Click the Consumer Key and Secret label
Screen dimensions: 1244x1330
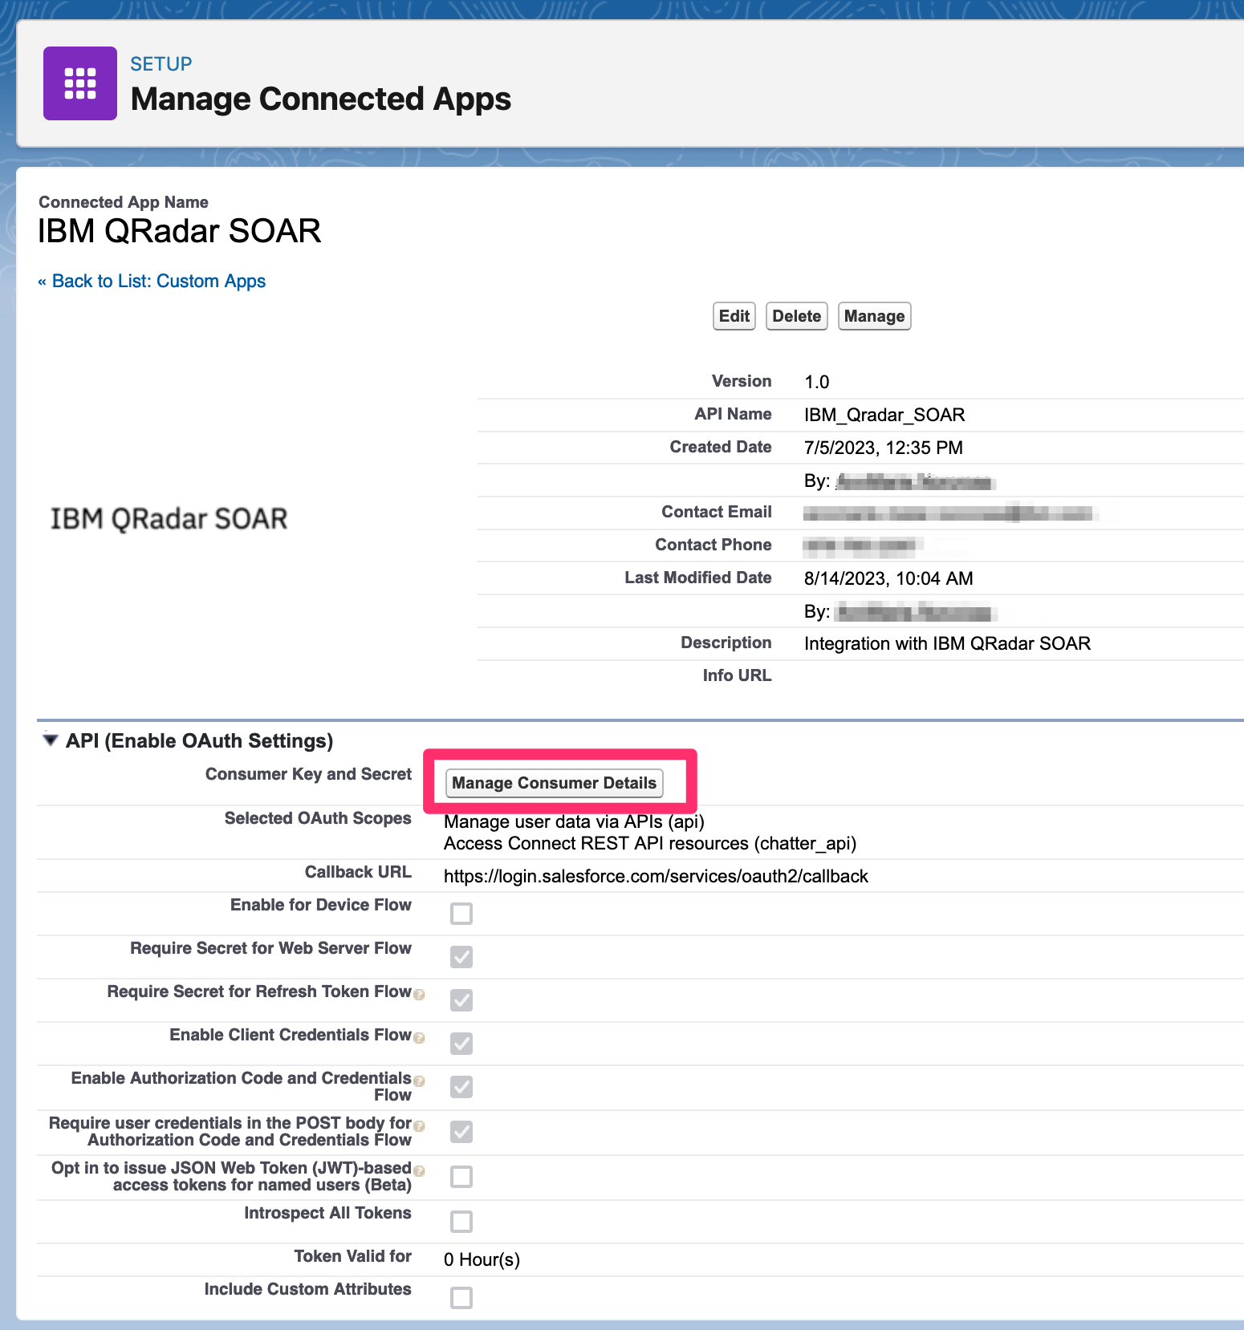308,774
